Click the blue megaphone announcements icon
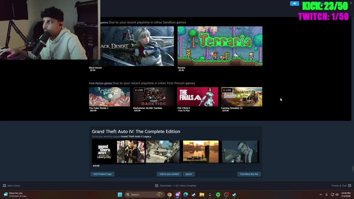Screen dimensions: 354x199 (295, 3)
